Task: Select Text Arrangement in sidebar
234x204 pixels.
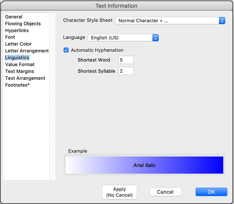Action: 25,78
